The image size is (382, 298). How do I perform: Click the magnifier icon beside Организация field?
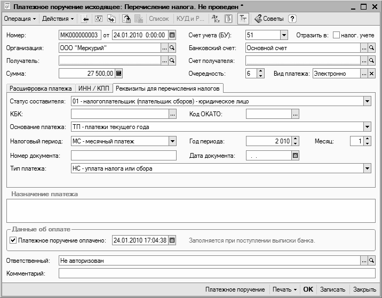(172, 48)
